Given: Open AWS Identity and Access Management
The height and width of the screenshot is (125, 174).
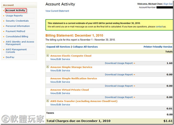Looking at the screenshot, I should (20, 43).
